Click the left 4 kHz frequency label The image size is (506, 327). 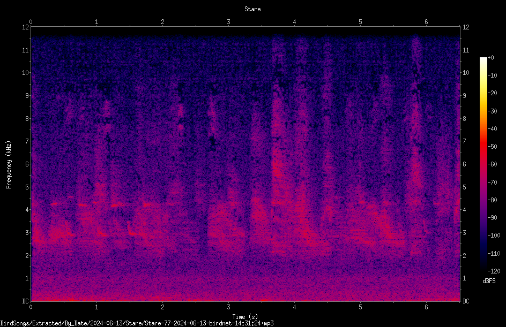[x=27, y=210]
